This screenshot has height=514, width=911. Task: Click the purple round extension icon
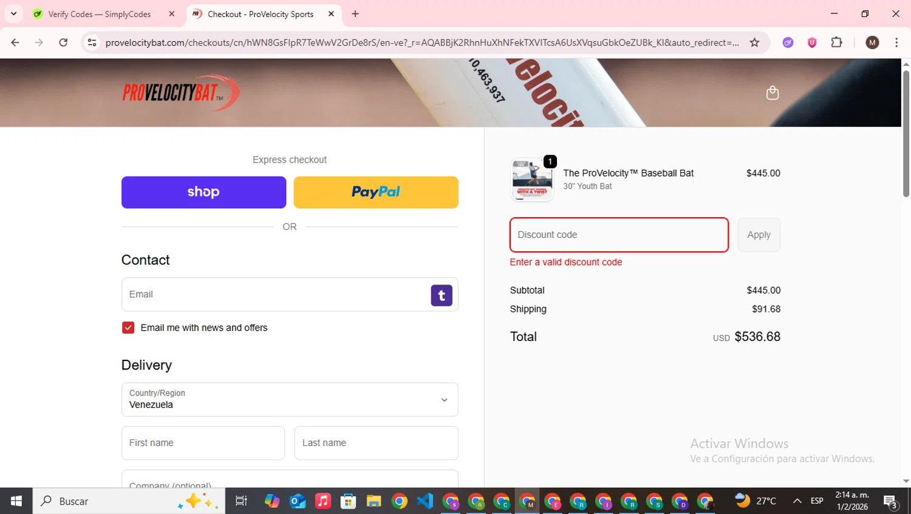coord(788,42)
